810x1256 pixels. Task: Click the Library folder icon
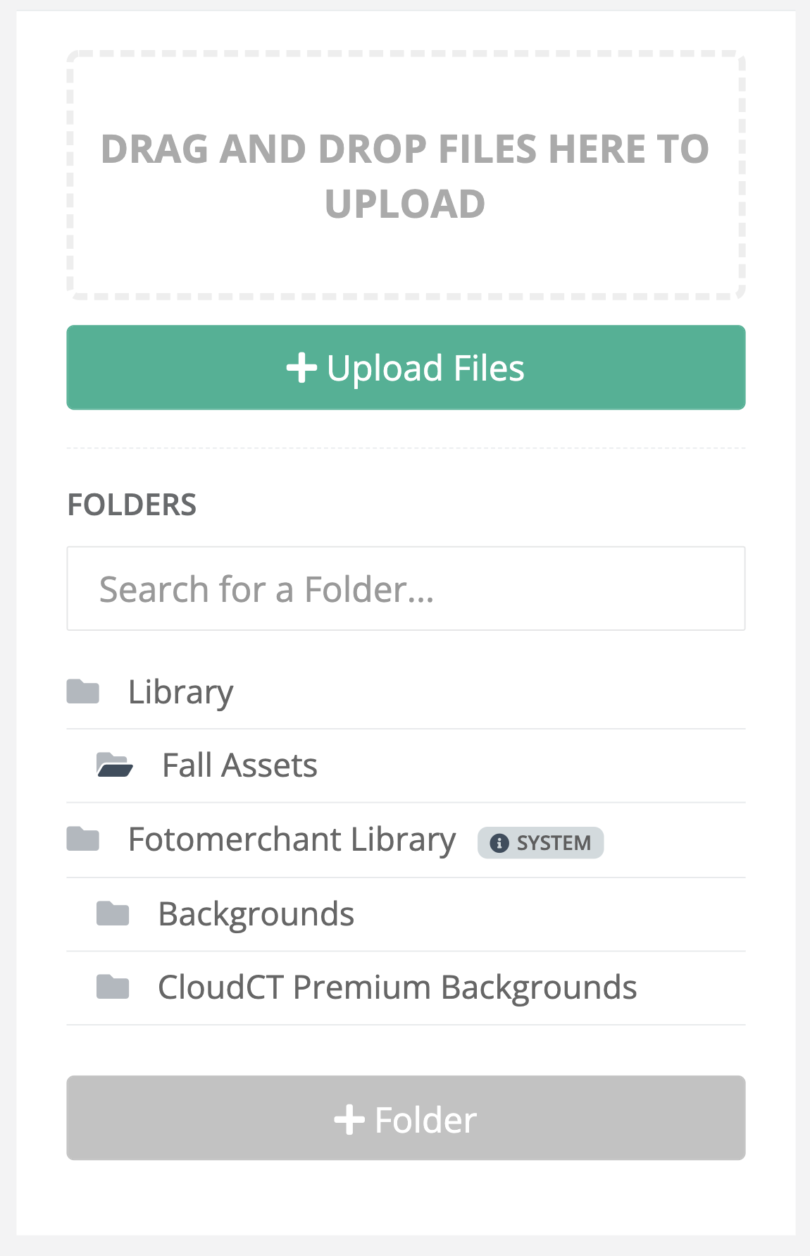pos(82,691)
